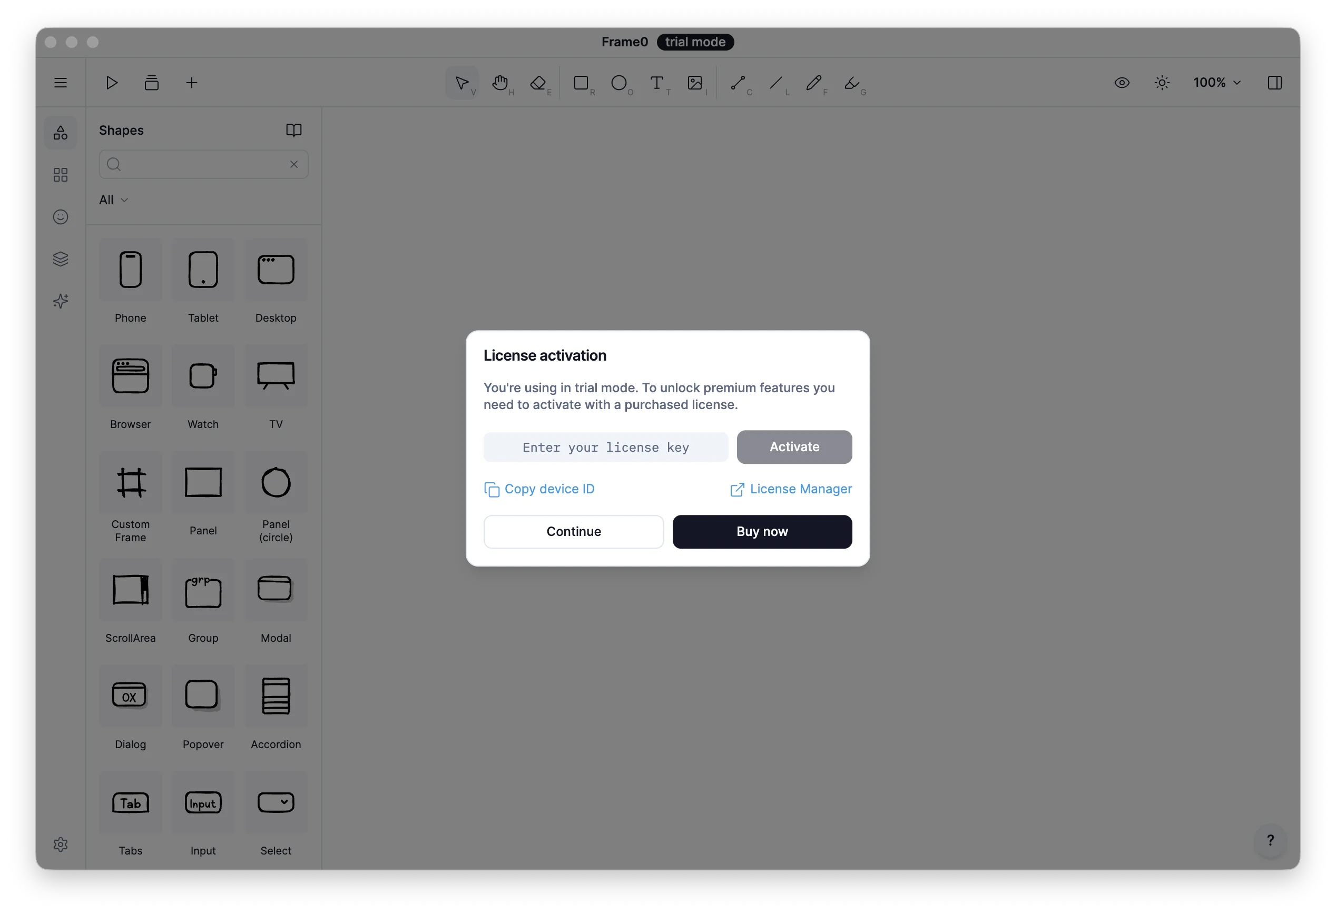
Task: Pick the Accordion shape thumbnail
Action: click(276, 696)
